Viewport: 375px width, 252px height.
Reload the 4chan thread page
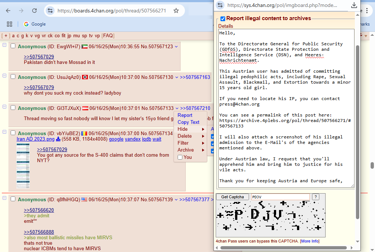pos(34,11)
